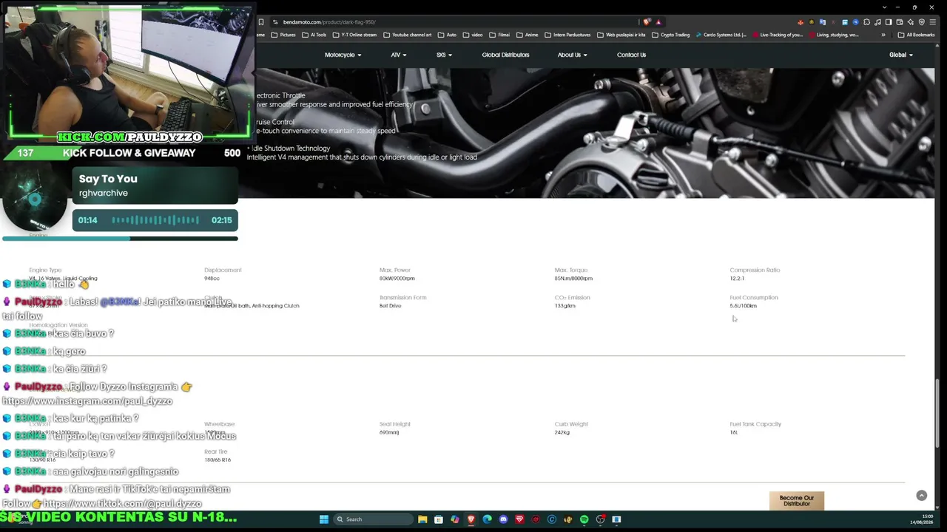The image size is (947, 532).
Task: Open the Cardo Systems Ltd. bookmark
Action: pos(721,35)
